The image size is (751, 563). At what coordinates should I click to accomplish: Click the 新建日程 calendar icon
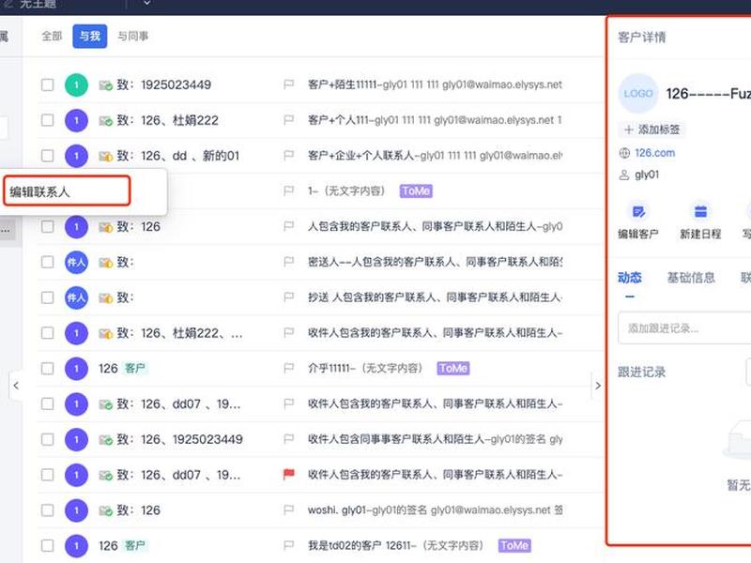[x=700, y=212]
